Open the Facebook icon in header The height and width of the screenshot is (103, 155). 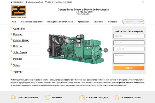(x=143, y=2)
